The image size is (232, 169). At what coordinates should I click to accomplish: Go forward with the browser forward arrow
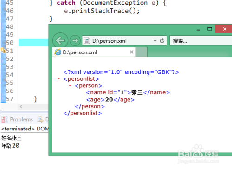[75, 41]
